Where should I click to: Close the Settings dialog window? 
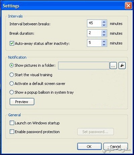(x=128, y=5)
